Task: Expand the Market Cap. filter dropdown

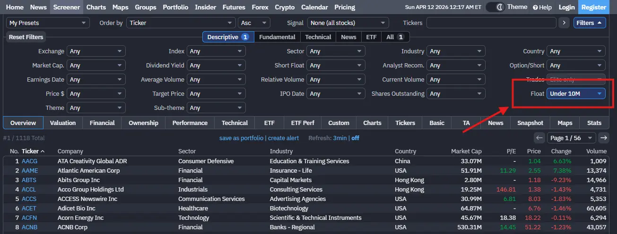Action: click(x=96, y=65)
